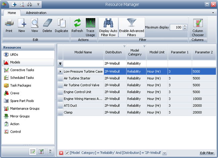
Task: Increase Maximum display value with up arrow
Action: coord(184,26)
